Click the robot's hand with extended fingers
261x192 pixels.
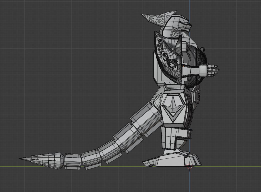(x=209, y=71)
